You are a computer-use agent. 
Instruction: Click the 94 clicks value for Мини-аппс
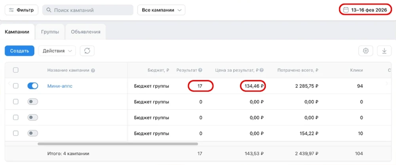pyautogui.click(x=360, y=86)
